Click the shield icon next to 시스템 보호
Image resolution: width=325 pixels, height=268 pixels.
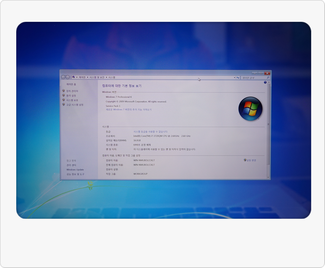[x=63, y=100]
